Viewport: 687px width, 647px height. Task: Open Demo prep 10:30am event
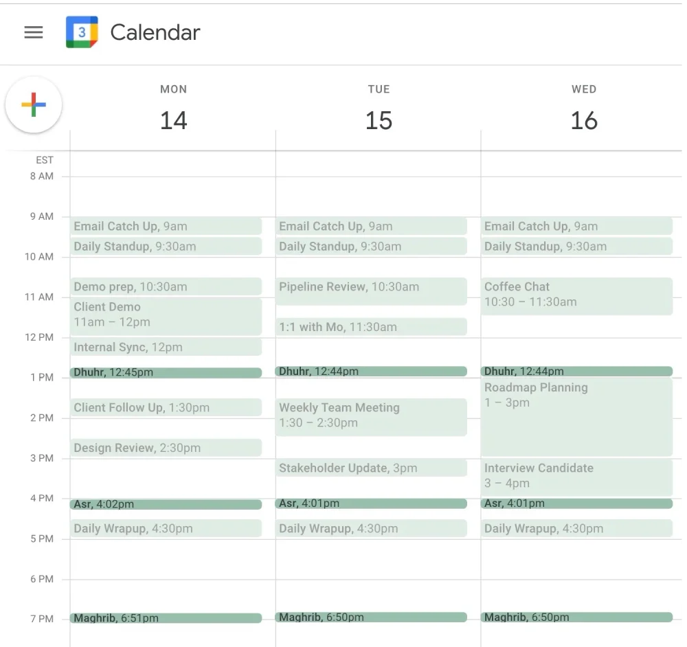[x=166, y=286]
